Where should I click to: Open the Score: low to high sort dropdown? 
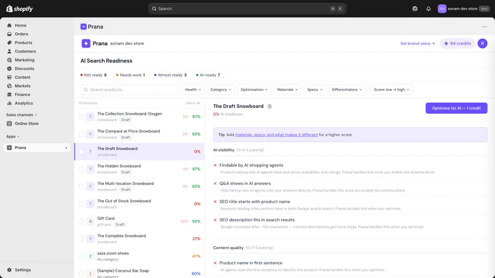392,90
